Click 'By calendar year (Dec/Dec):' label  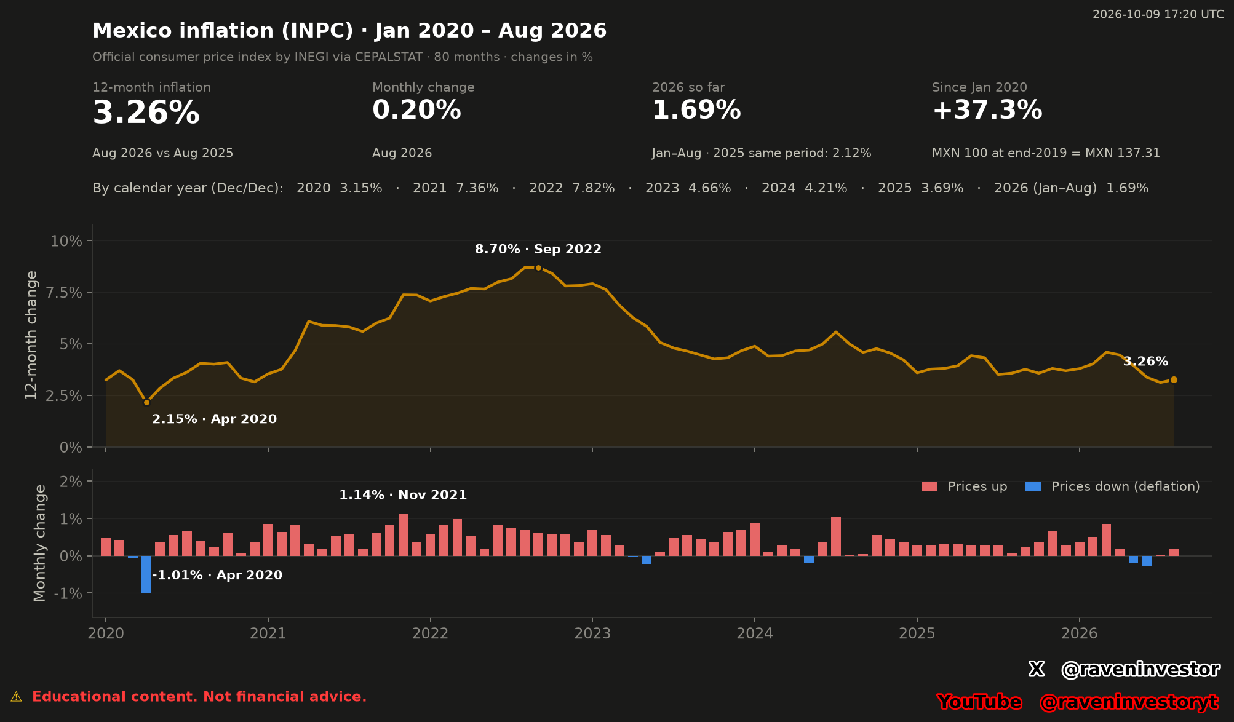pos(188,188)
